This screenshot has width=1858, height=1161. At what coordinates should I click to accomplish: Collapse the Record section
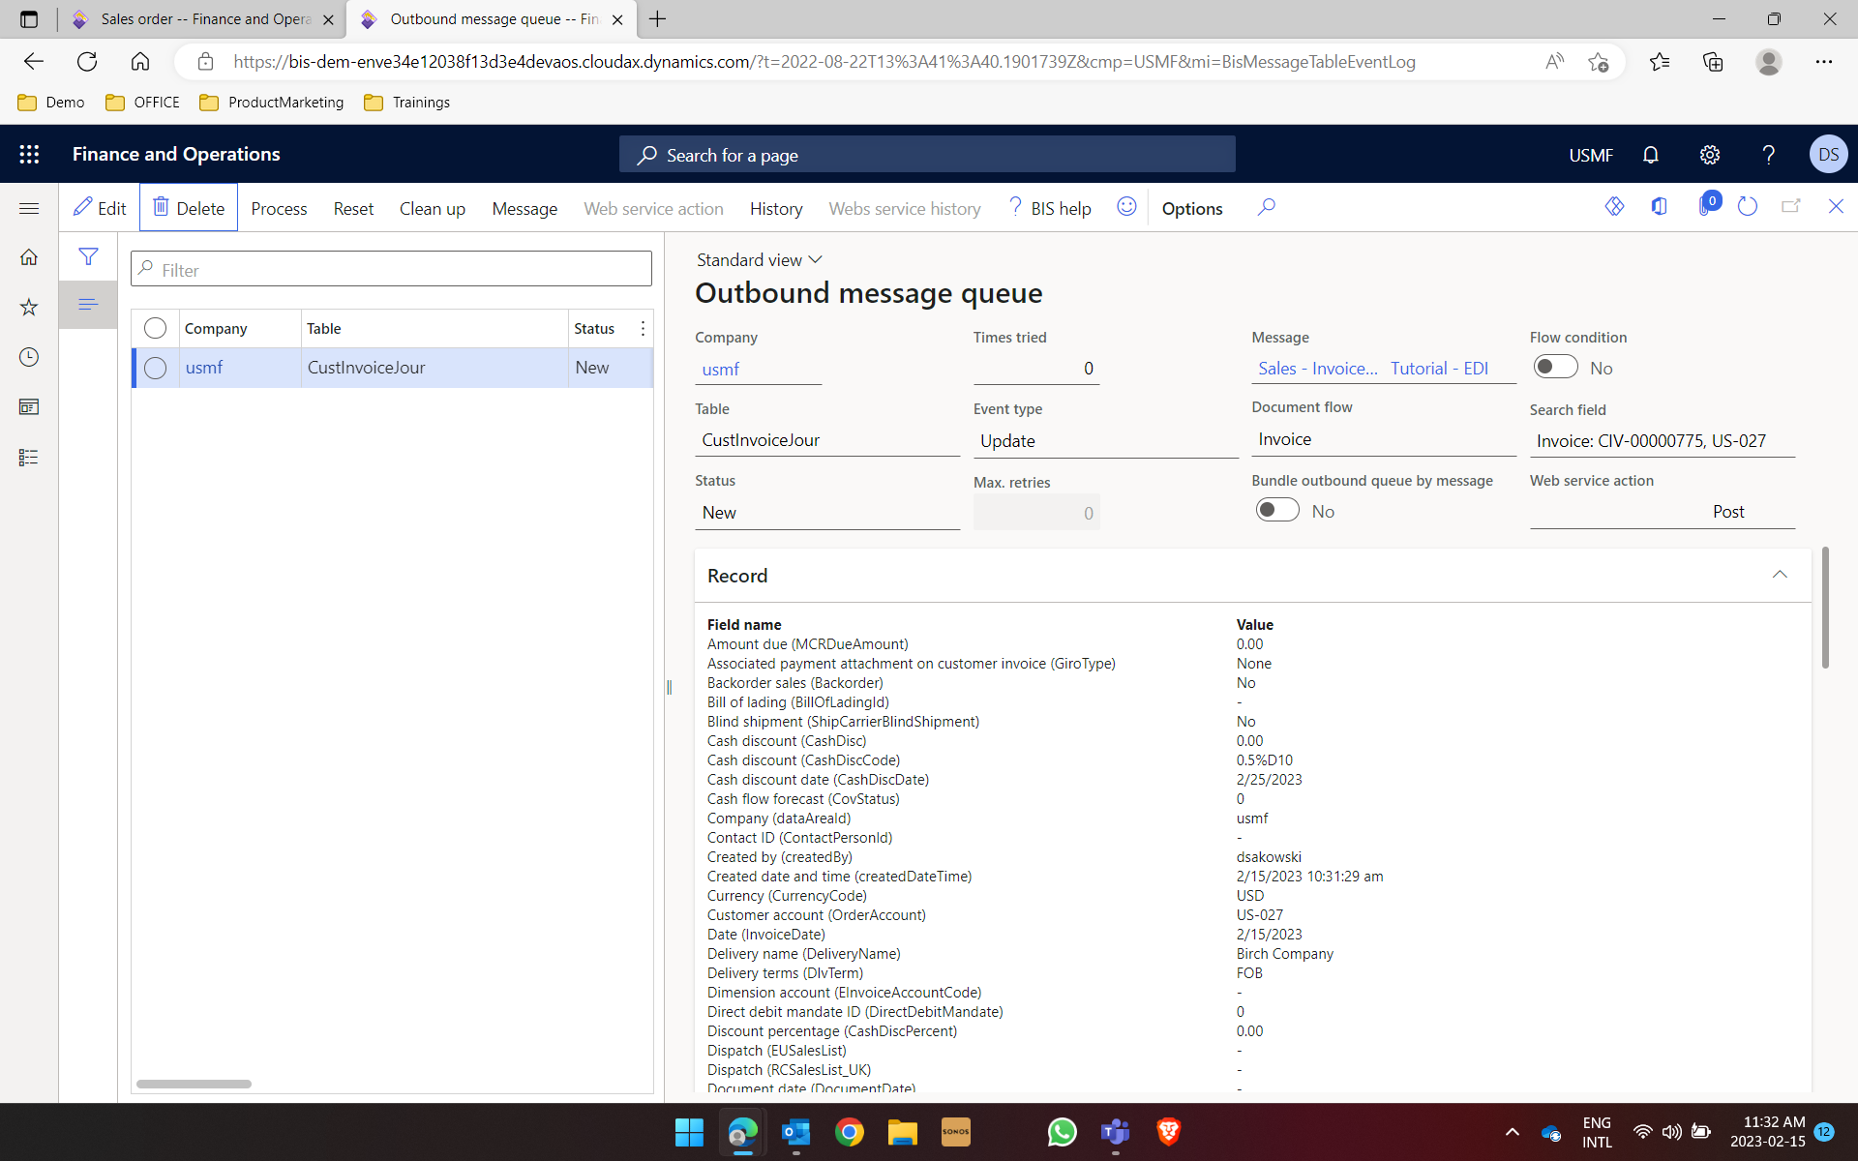click(x=1780, y=575)
